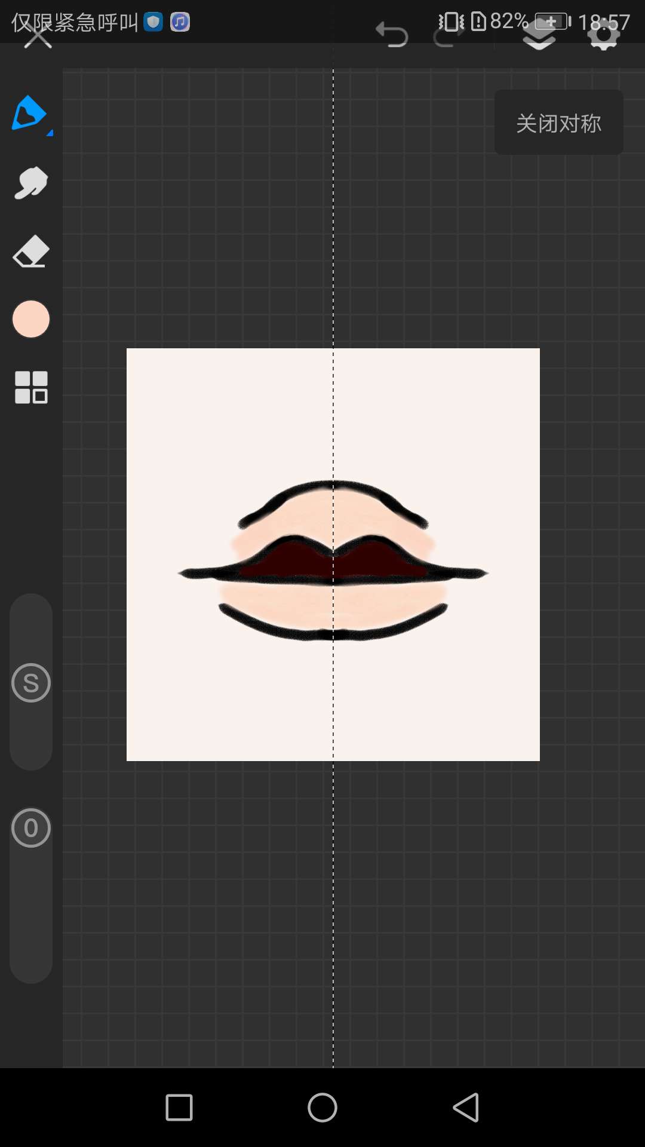Switch to the eraser tool
This screenshot has height=1147, width=645.
point(31,252)
